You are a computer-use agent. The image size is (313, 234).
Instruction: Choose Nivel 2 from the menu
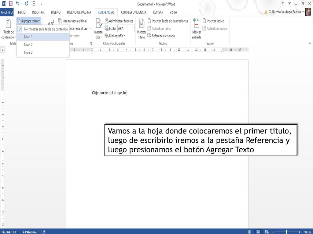click(43, 44)
